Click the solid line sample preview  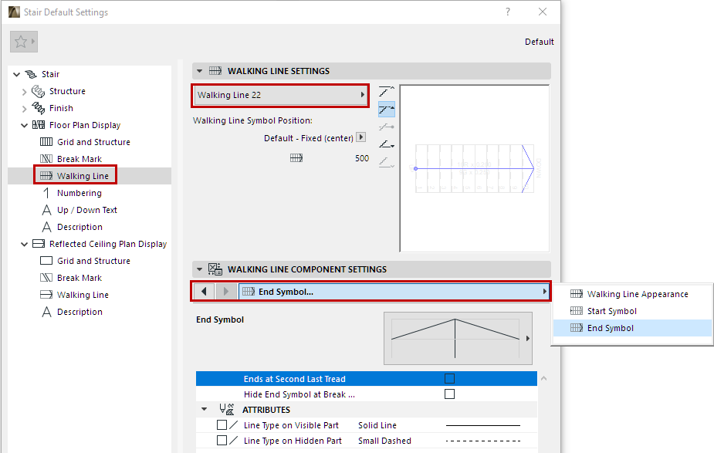[x=483, y=425]
